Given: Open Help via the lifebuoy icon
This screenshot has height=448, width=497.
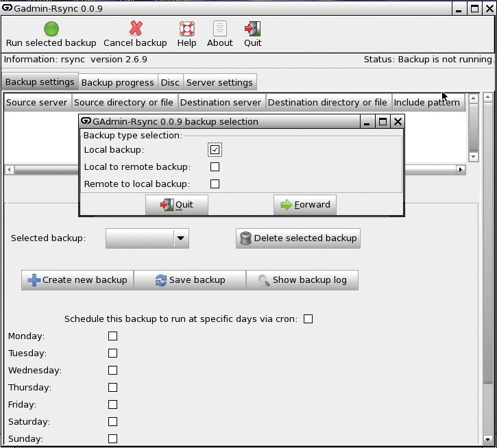Looking at the screenshot, I should 187,29.
